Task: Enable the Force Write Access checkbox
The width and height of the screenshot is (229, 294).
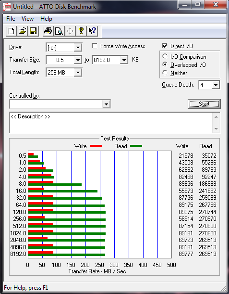Action: (95, 46)
